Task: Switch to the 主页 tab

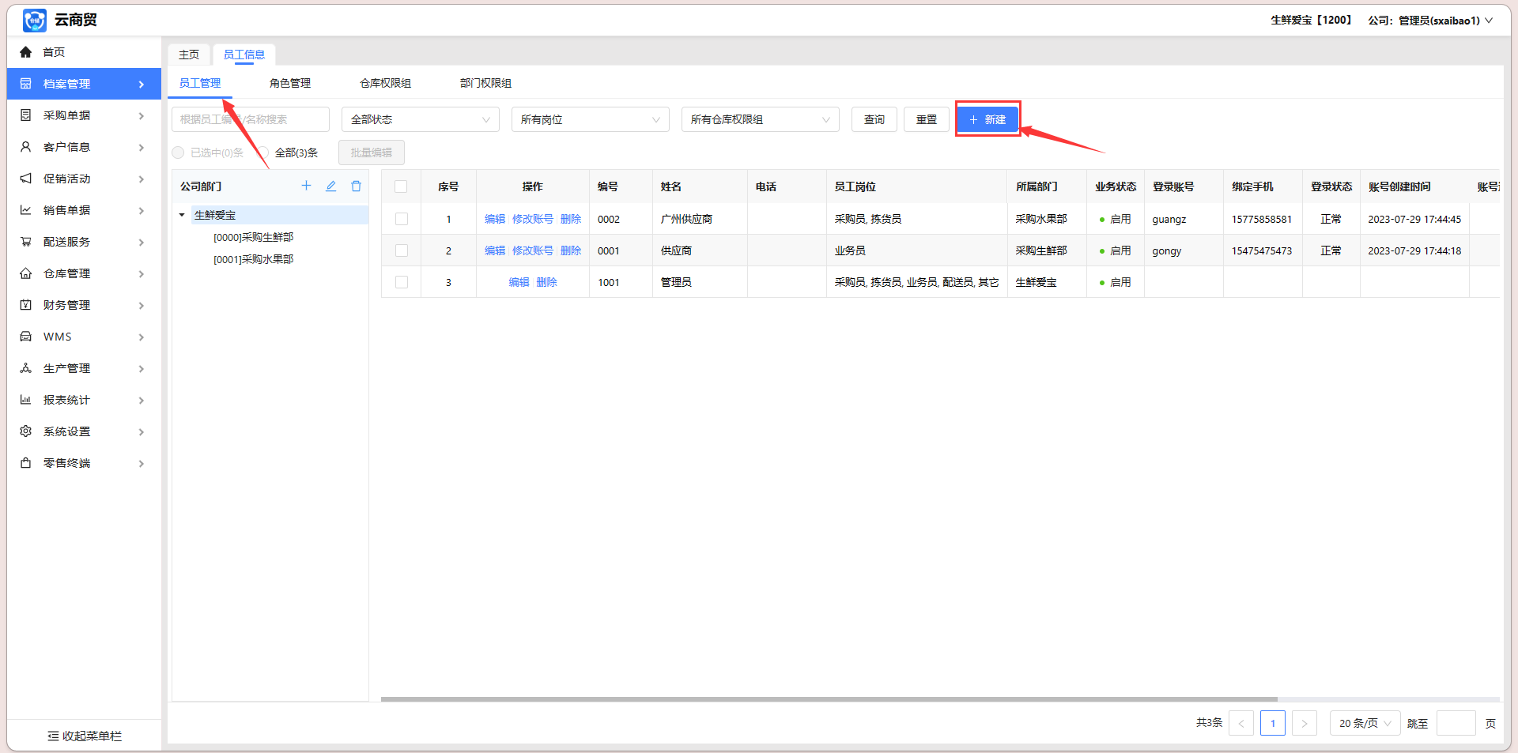Action: 189,55
